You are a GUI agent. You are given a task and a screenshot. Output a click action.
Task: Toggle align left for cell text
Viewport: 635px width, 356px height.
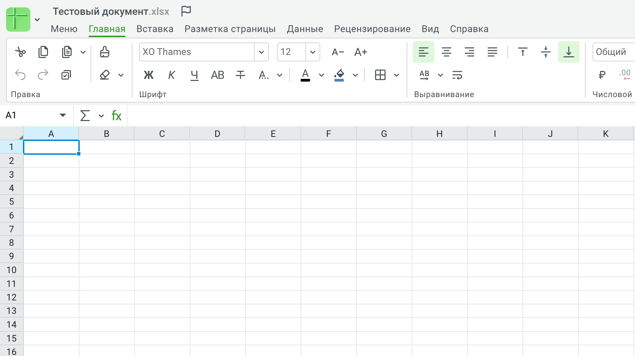click(424, 52)
